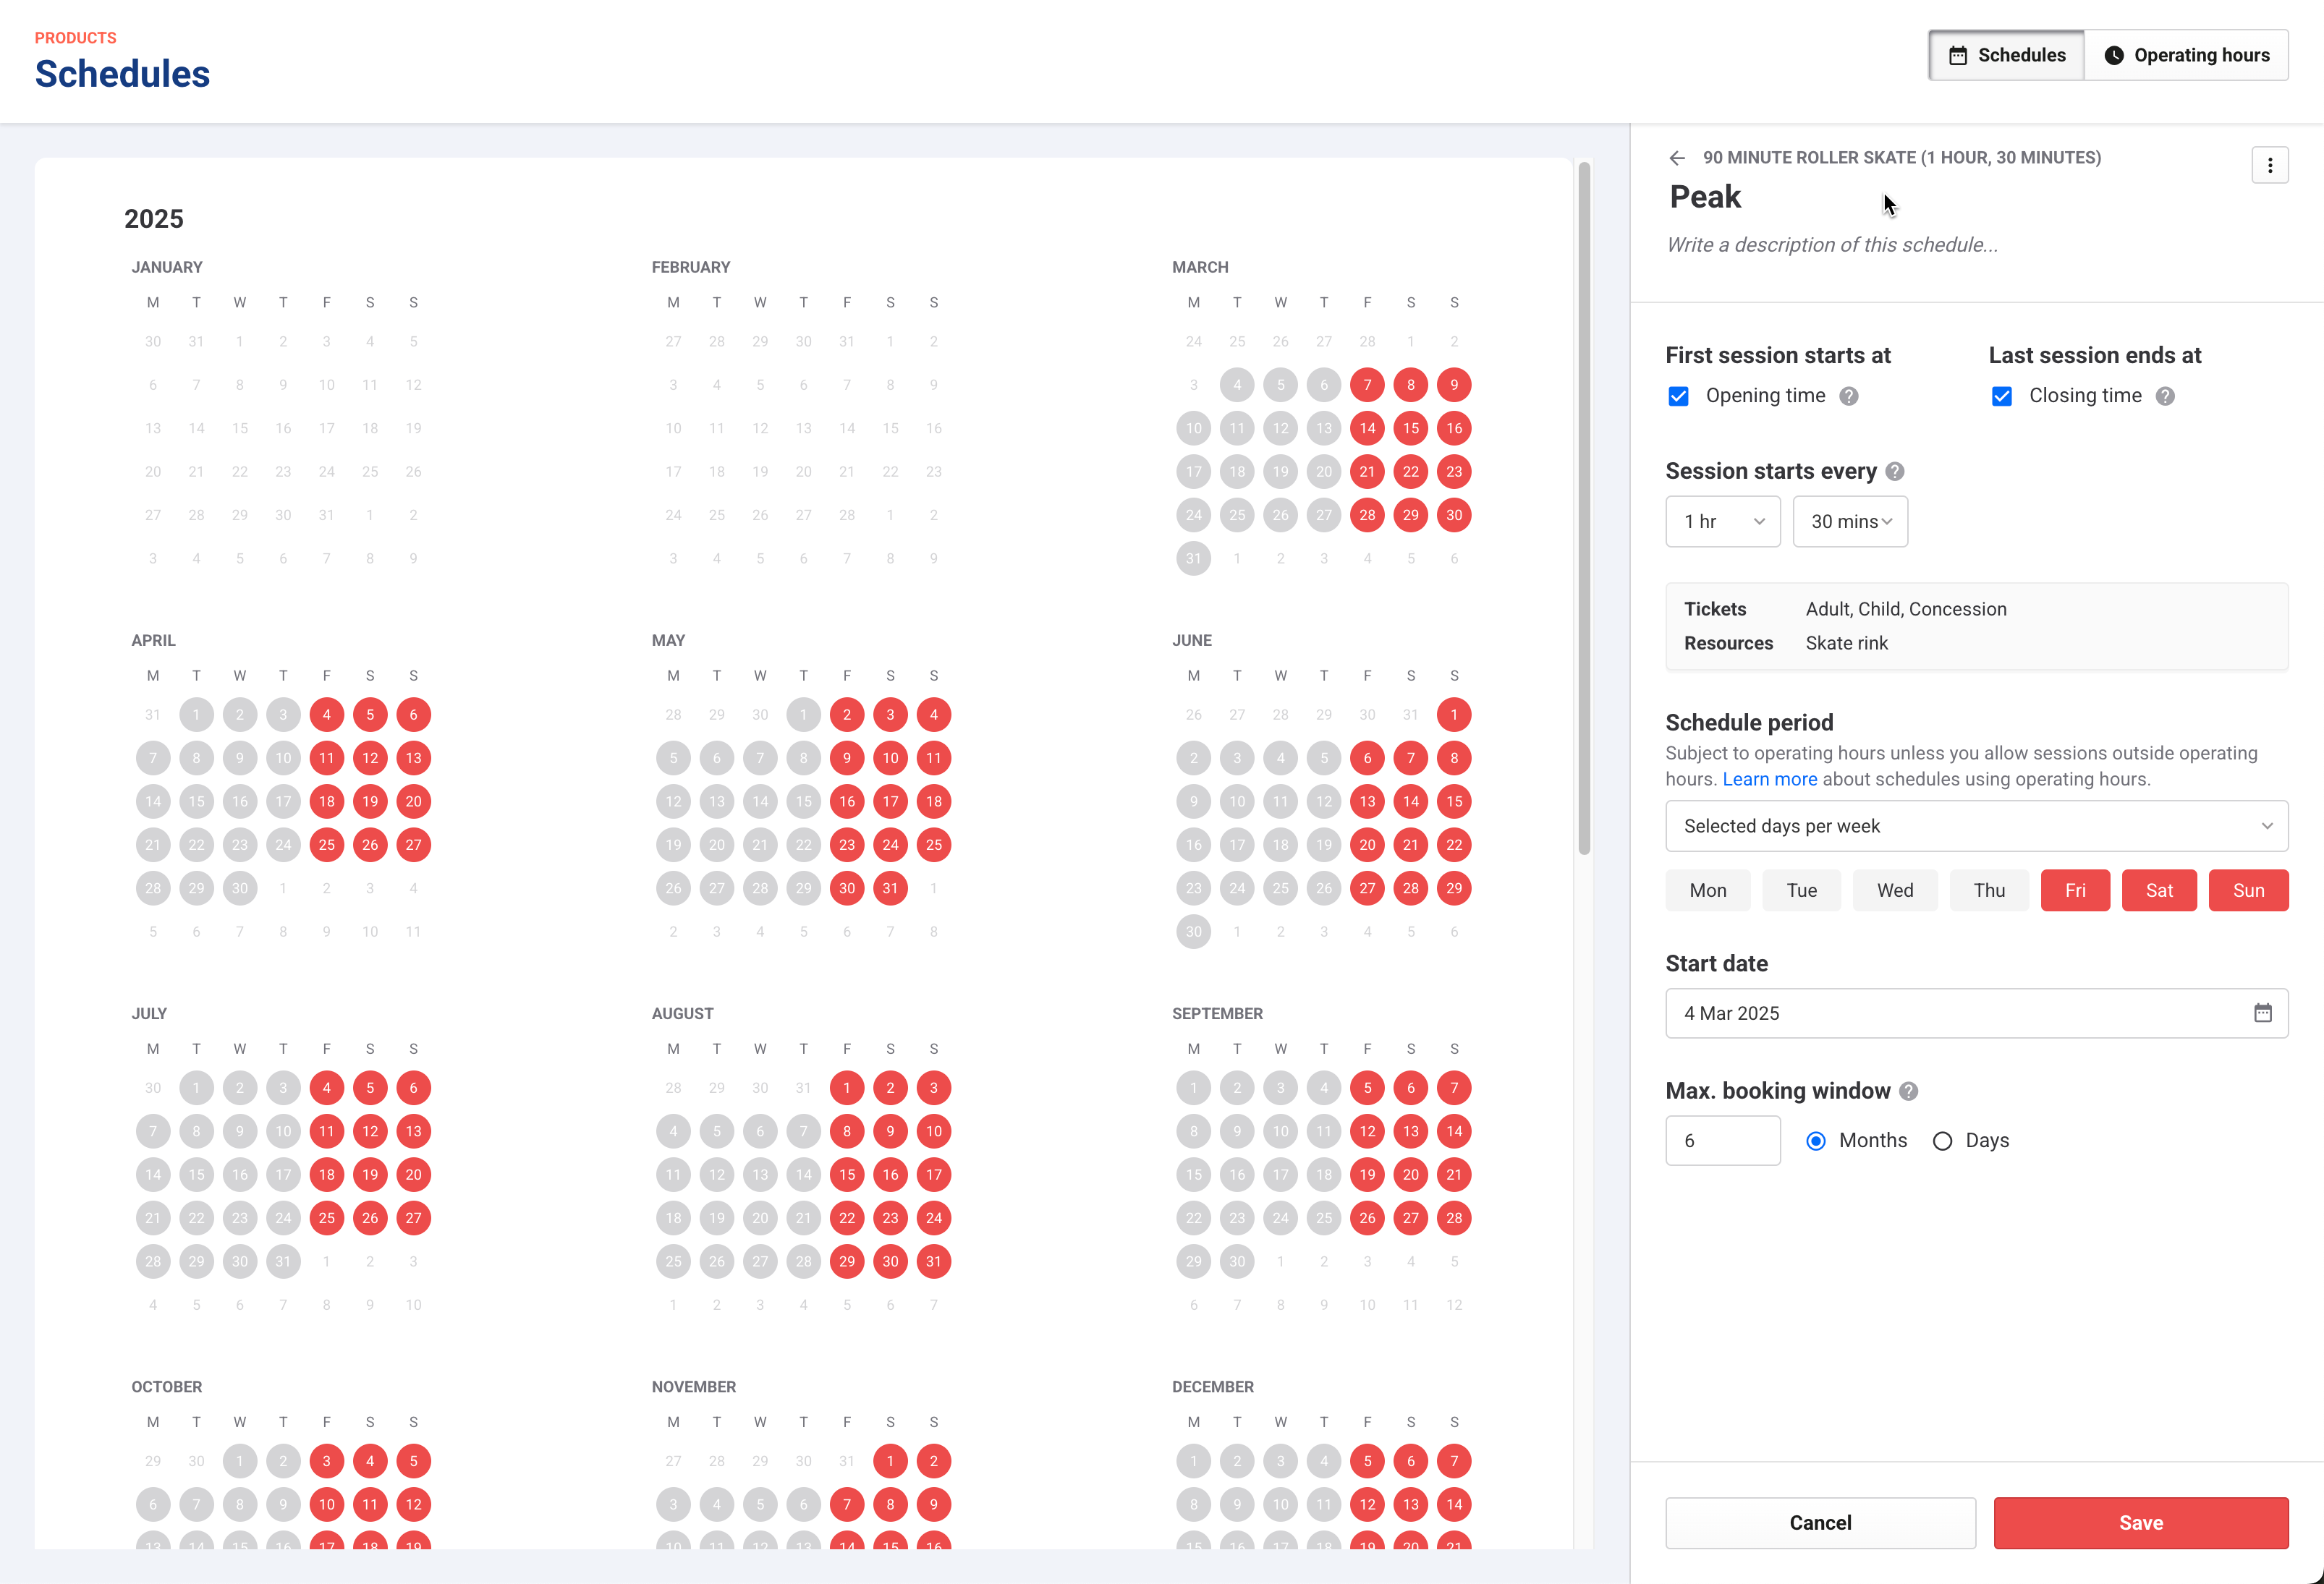
Task: Click help icon next to Opening time
Action: [x=1849, y=397]
